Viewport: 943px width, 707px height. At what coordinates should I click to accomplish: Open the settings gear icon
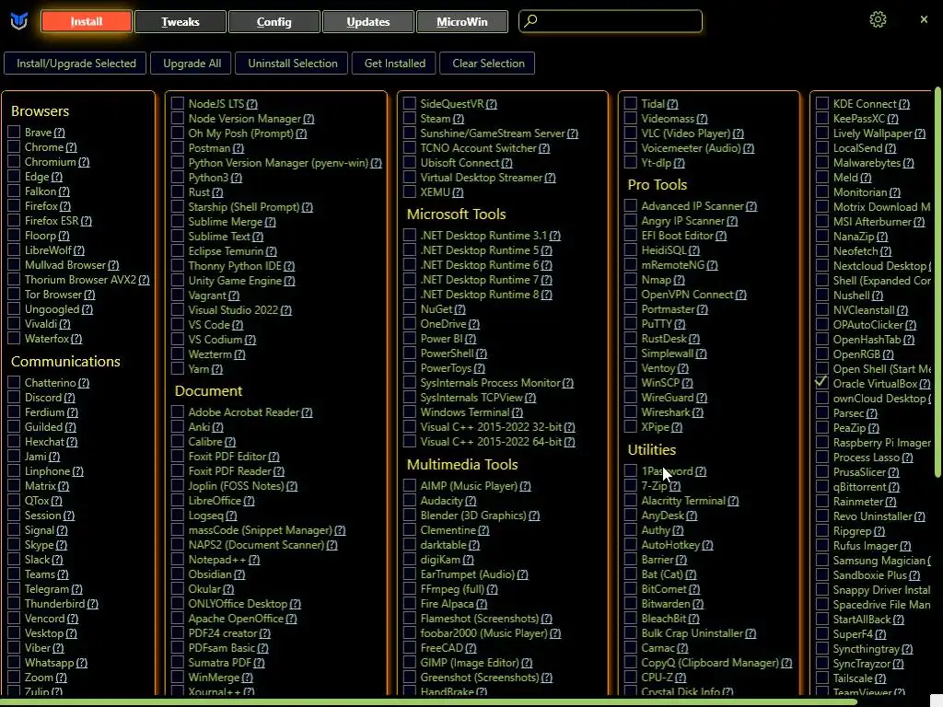tap(878, 20)
